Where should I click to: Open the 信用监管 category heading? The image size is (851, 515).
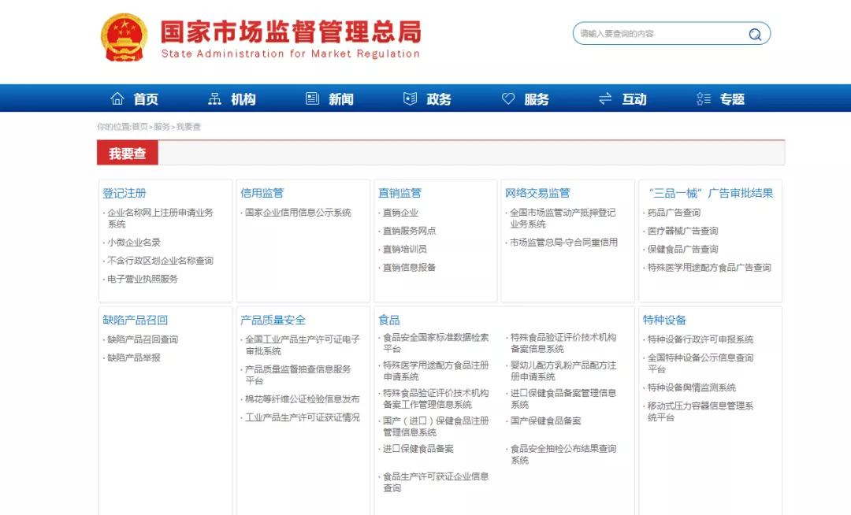click(x=262, y=193)
